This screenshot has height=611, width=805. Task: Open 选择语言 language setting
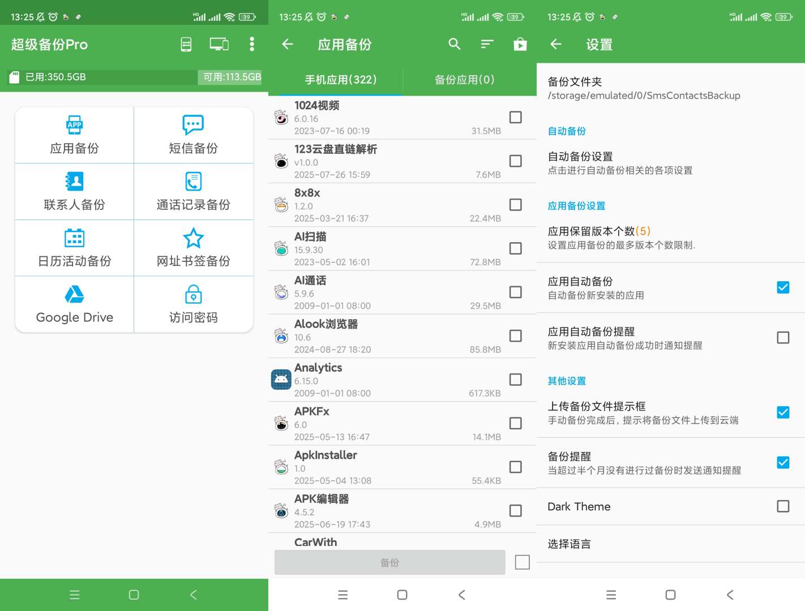671,544
